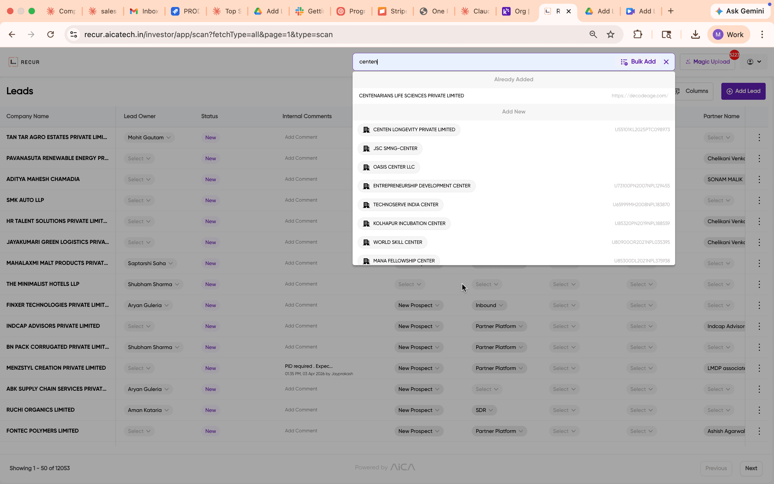The height and width of the screenshot is (484, 774).
Task: Click the Add Lead button
Action: pos(743,91)
